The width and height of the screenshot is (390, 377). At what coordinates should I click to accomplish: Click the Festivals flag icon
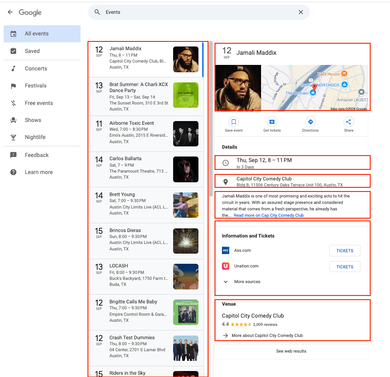pos(13,86)
